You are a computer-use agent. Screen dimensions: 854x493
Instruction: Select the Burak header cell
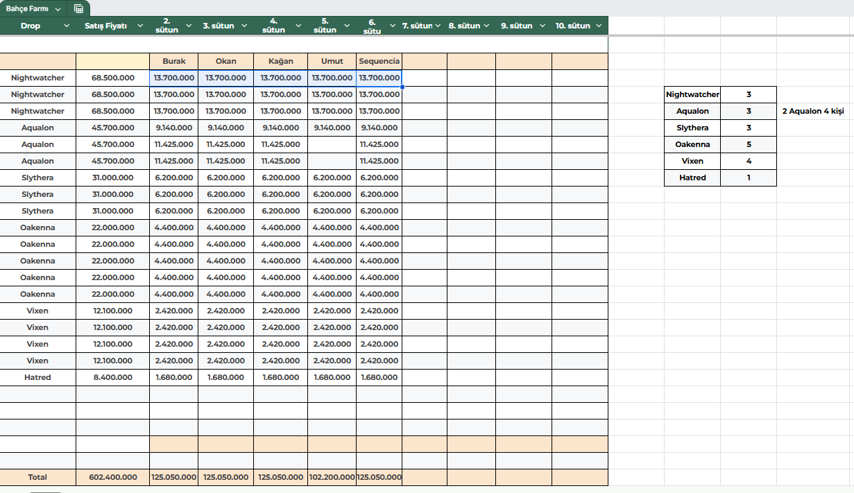[173, 61]
